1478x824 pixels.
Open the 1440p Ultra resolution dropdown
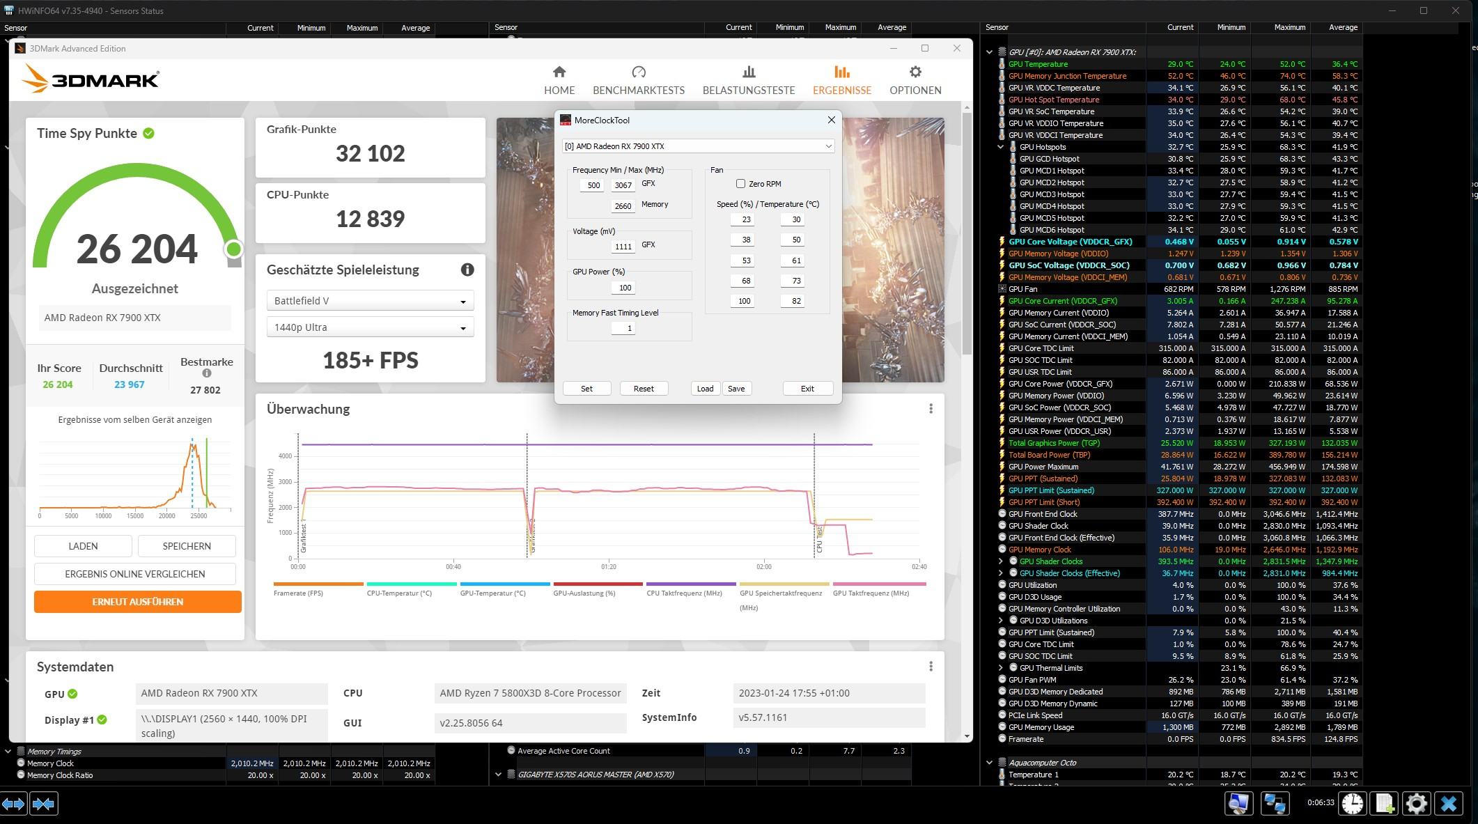tap(370, 327)
